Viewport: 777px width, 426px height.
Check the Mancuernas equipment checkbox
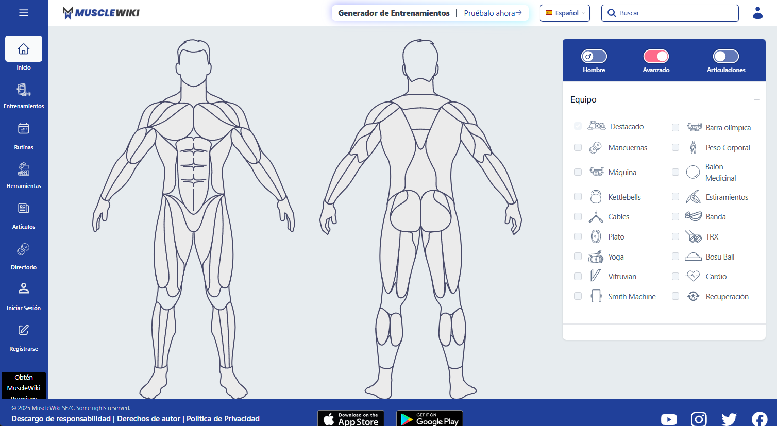(578, 147)
